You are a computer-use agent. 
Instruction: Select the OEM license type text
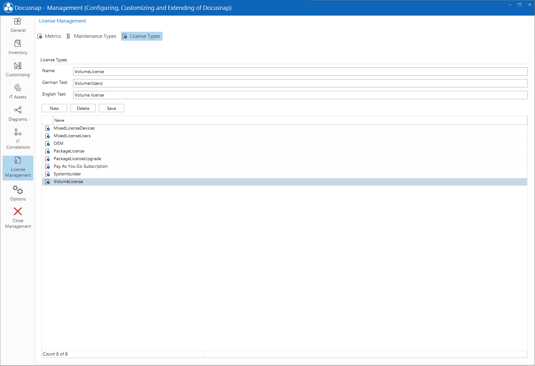[x=58, y=144]
